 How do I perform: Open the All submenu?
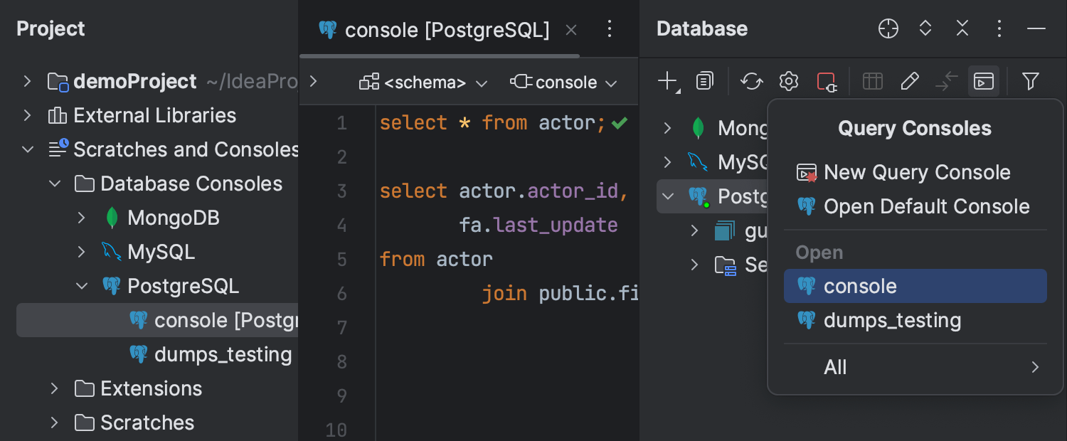[x=915, y=367]
